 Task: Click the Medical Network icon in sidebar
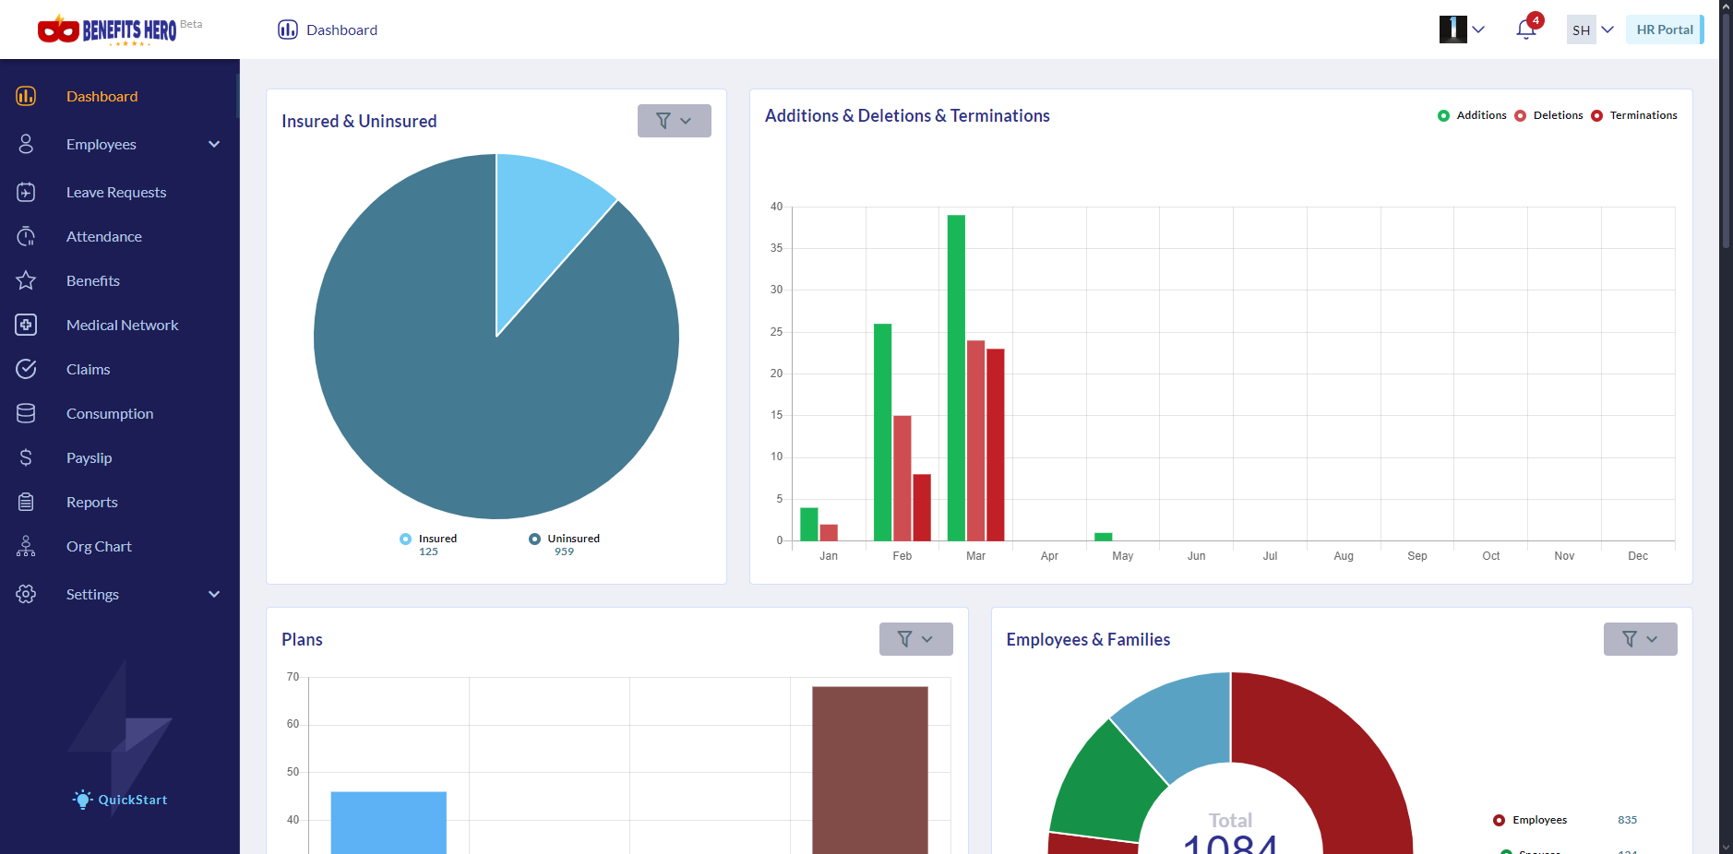(26, 325)
